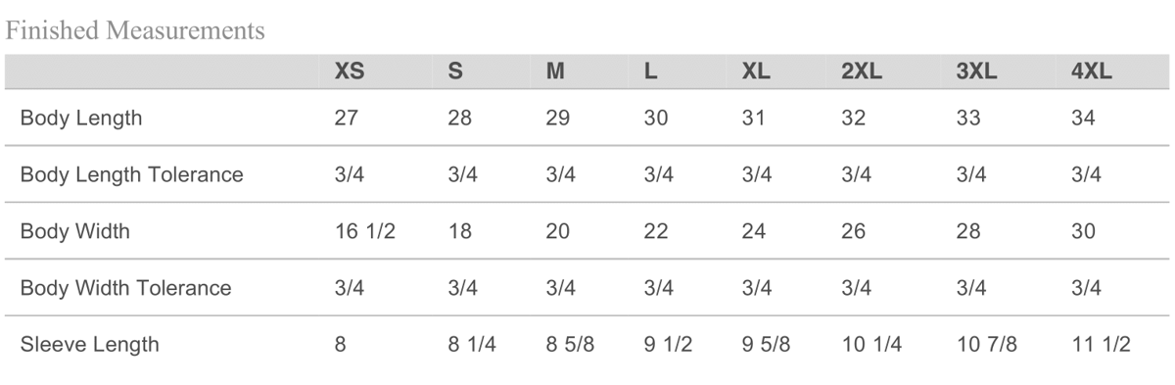Select the 4XL column header
The width and height of the screenshot is (1175, 385).
(x=1092, y=72)
